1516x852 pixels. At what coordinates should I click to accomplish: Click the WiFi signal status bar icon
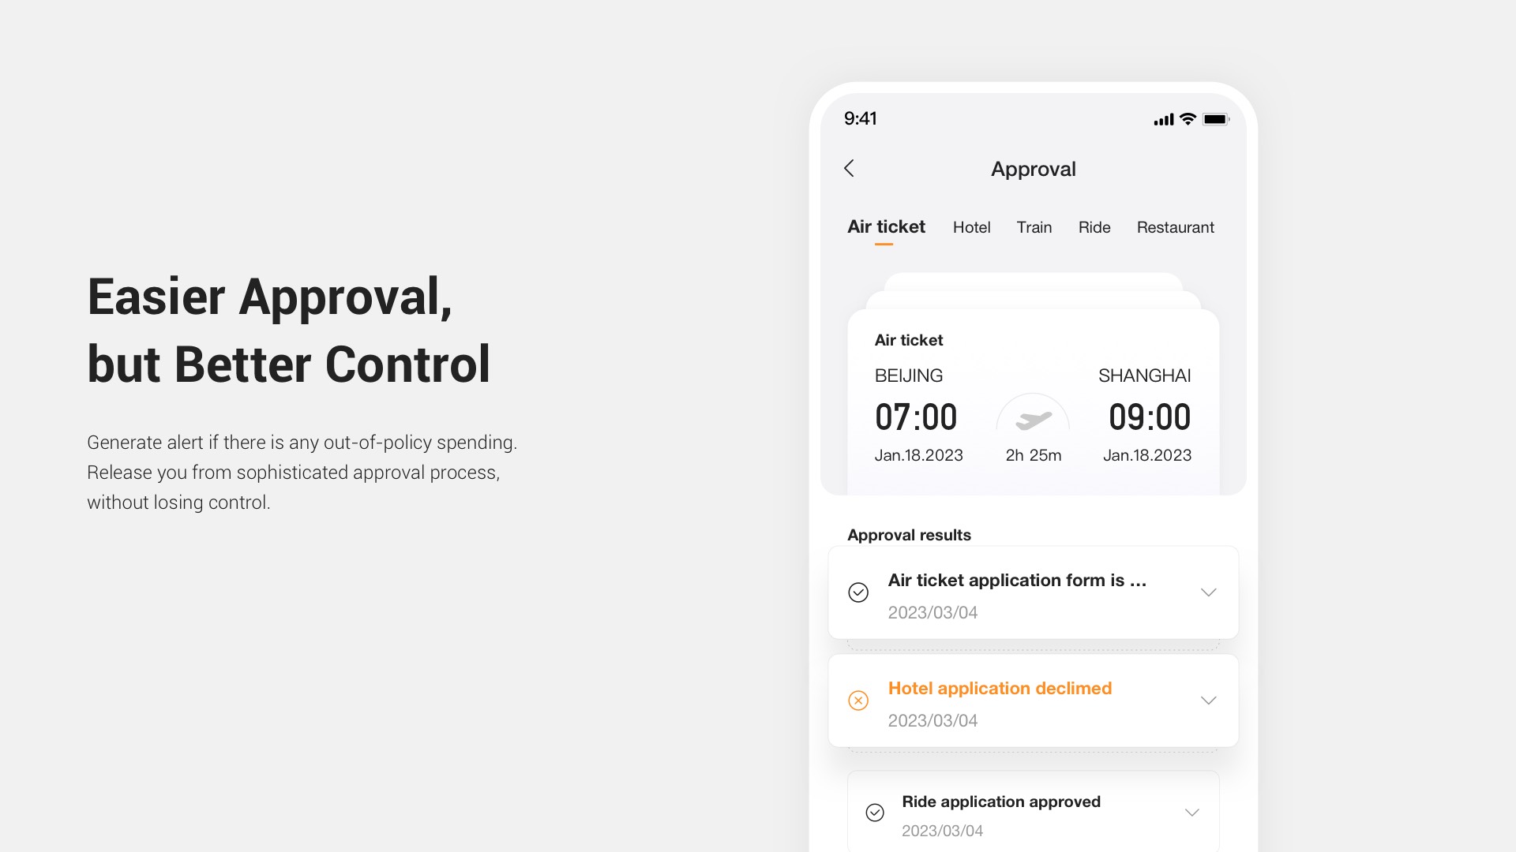(1190, 118)
